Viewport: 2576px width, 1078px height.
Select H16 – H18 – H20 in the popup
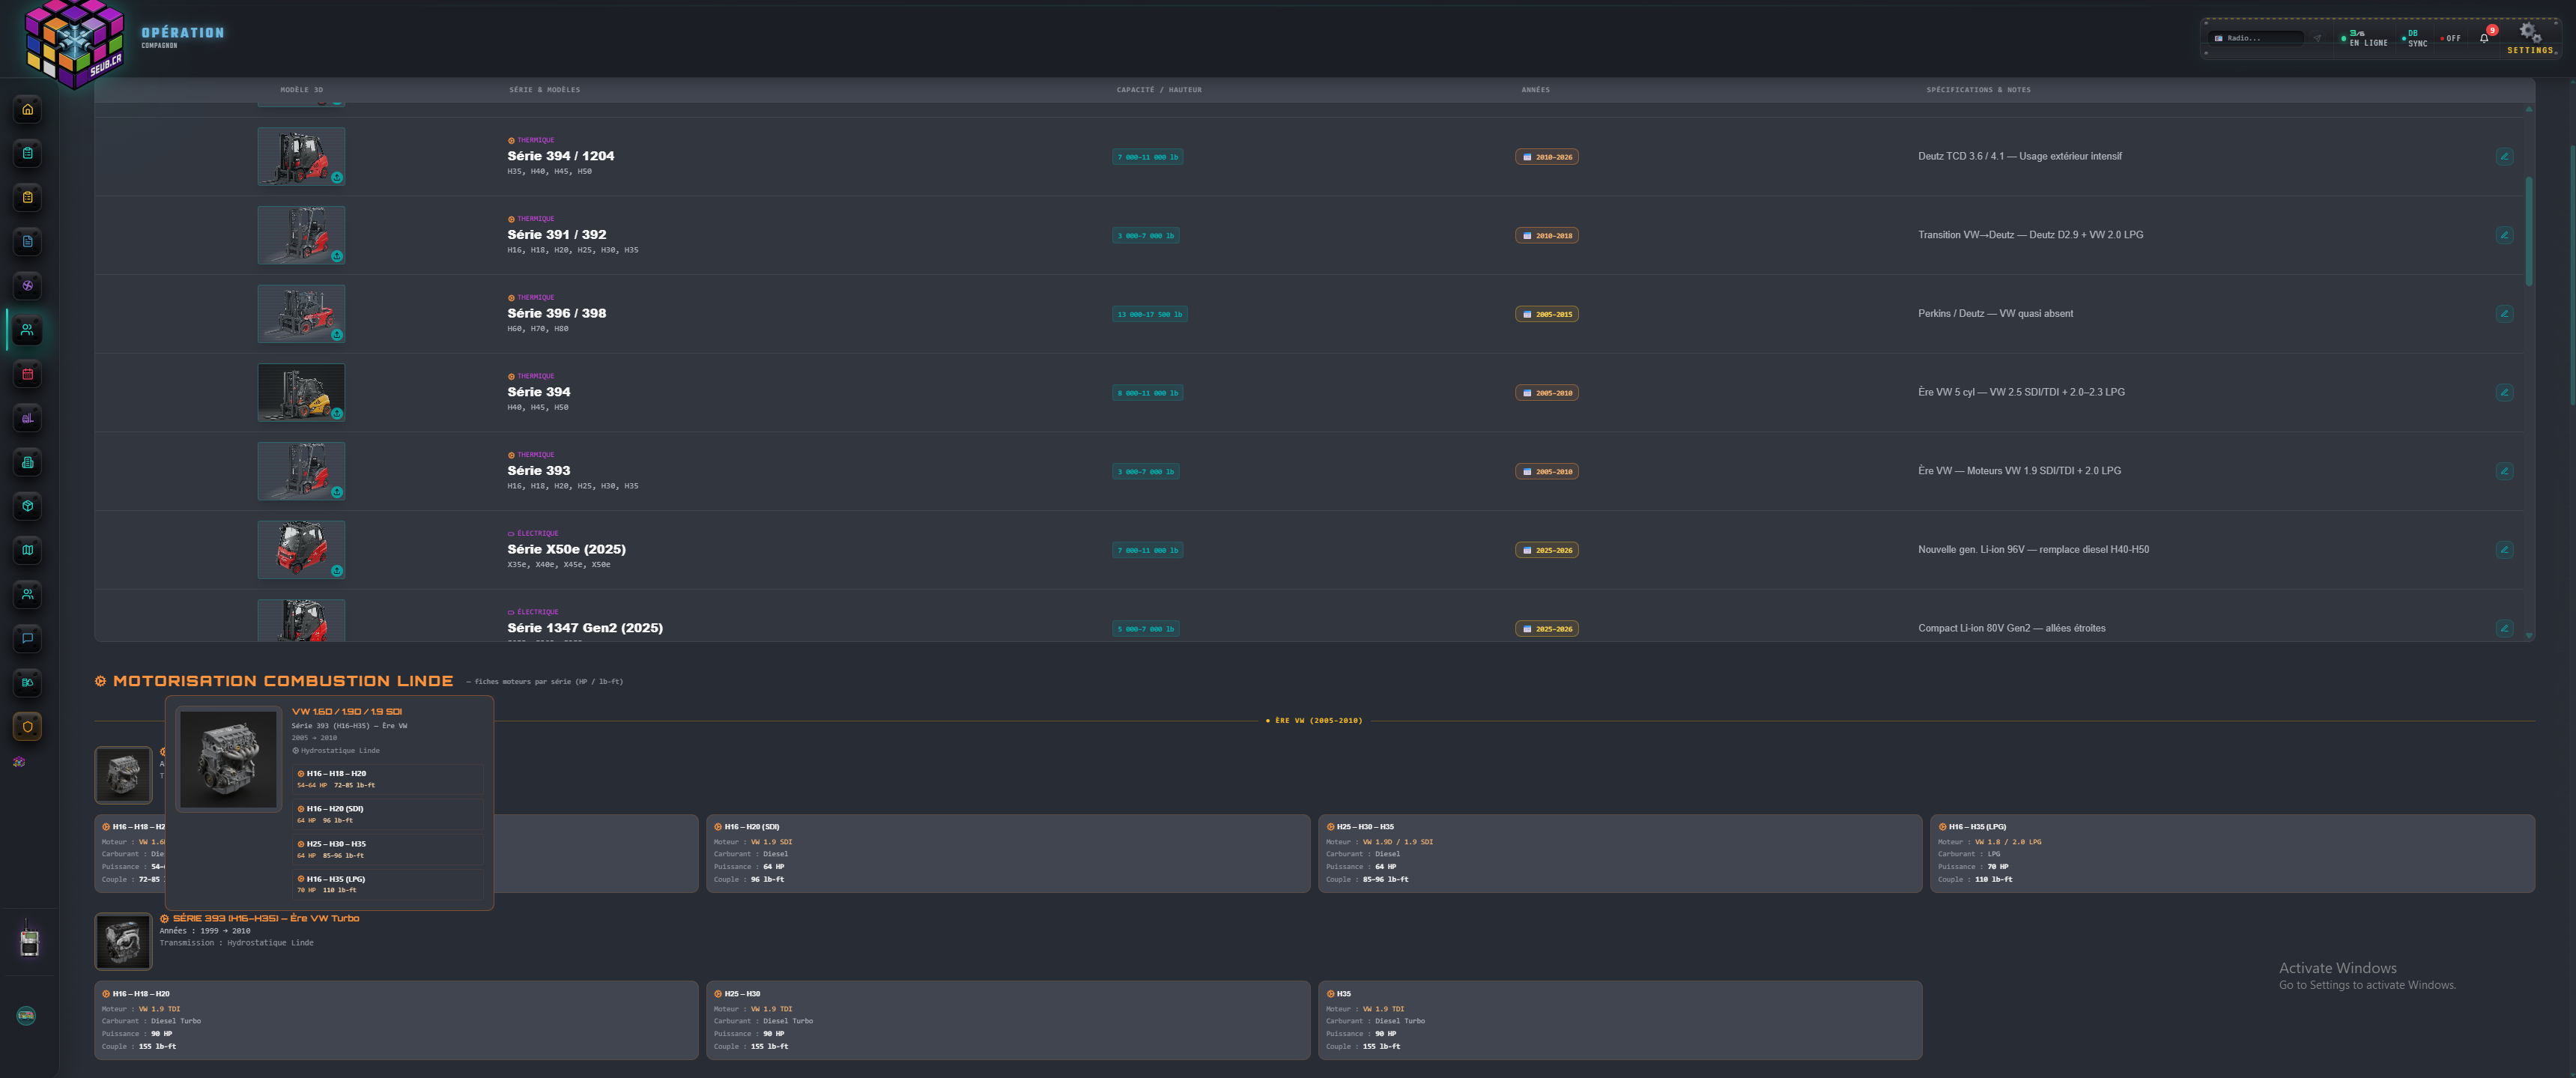(388, 779)
